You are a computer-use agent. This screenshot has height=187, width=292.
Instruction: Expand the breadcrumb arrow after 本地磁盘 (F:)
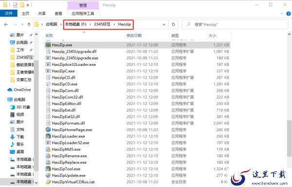pyautogui.click(x=91, y=24)
